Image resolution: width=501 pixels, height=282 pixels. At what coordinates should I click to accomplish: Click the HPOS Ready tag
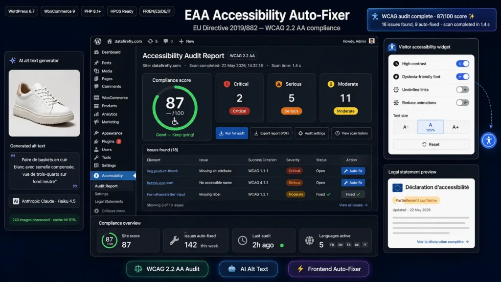[x=122, y=11]
